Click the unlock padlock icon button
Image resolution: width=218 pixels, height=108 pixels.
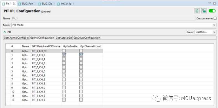pyautogui.click(x=204, y=11)
